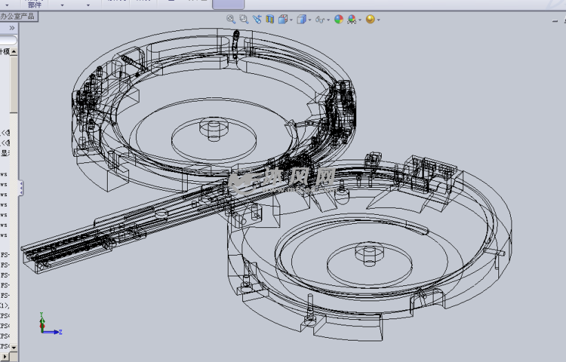
Task: Activate the Section View tool
Action: (269, 19)
